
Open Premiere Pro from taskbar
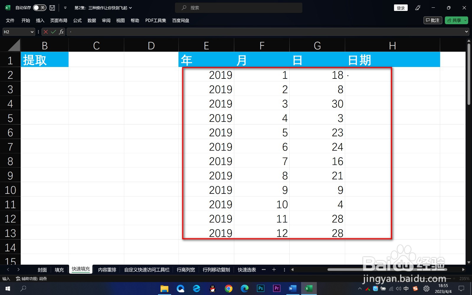click(x=276, y=289)
